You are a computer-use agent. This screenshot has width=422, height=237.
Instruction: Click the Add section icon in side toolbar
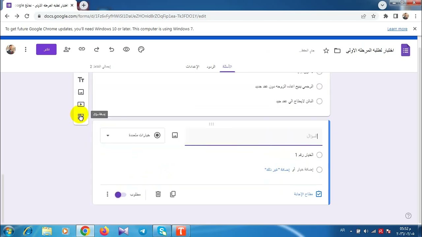[x=81, y=117]
